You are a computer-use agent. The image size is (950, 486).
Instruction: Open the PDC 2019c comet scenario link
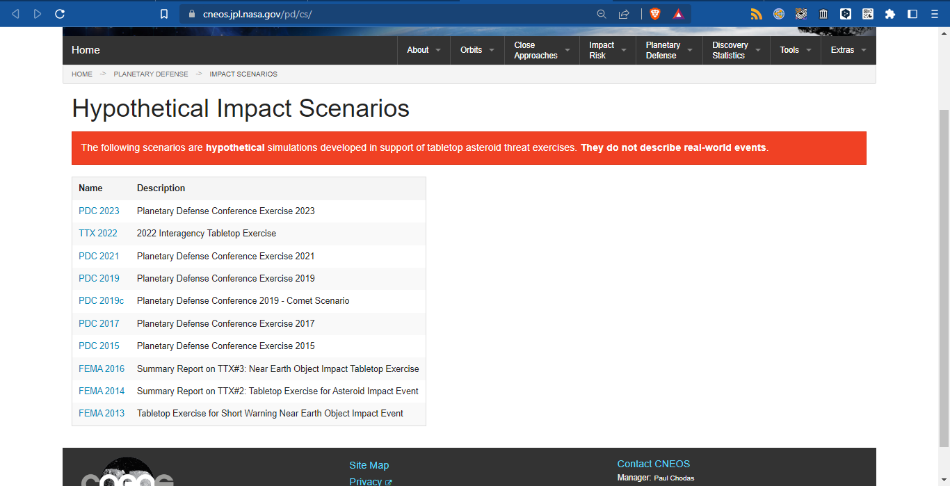(101, 300)
